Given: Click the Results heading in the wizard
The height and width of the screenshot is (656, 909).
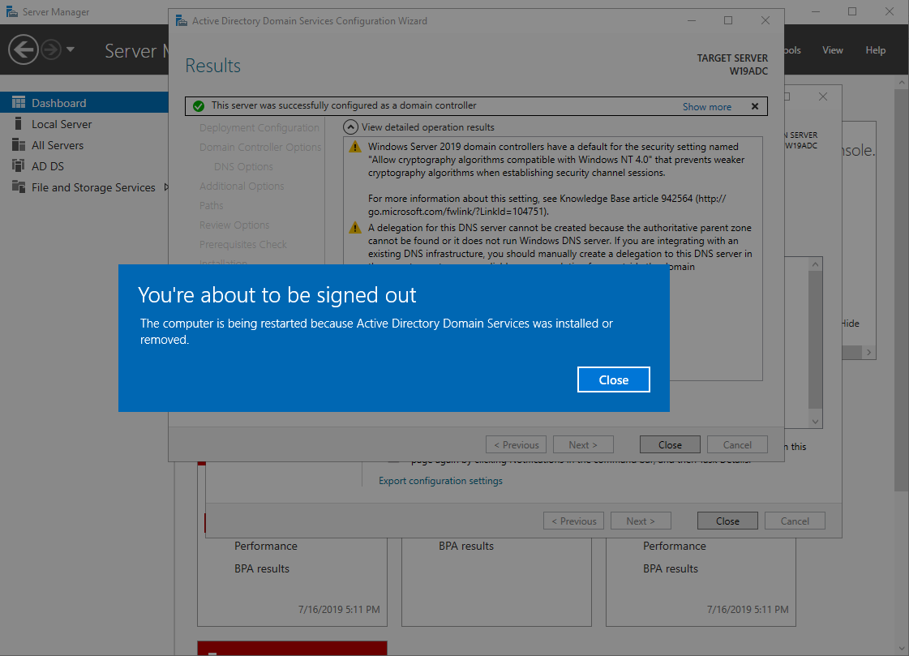Looking at the screenshot, I should 212,66.
